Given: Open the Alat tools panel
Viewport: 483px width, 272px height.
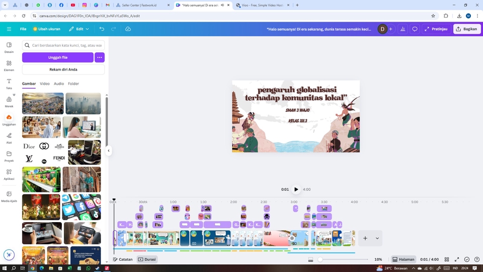Looking at the screenshot, I should 9,138.
